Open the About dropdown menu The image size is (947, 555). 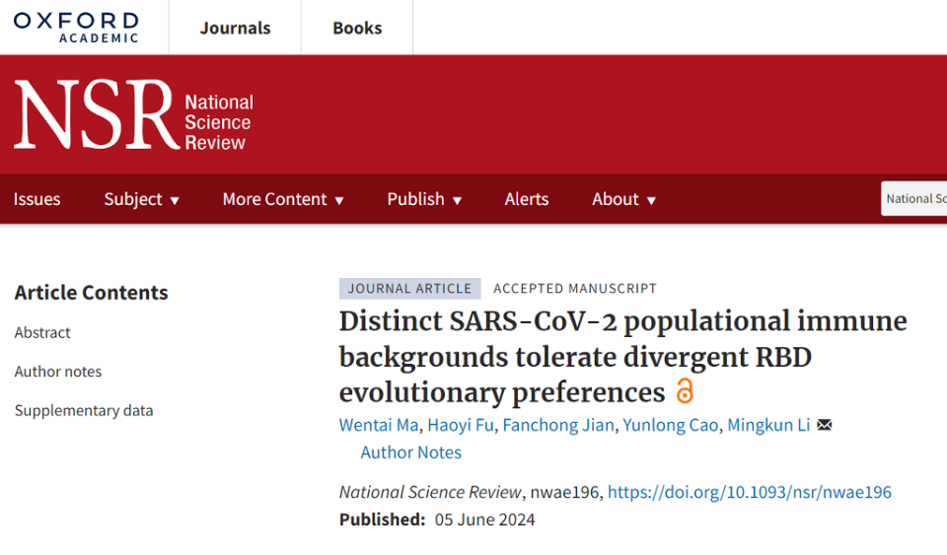pyautogui.click(x=623, y=199)
